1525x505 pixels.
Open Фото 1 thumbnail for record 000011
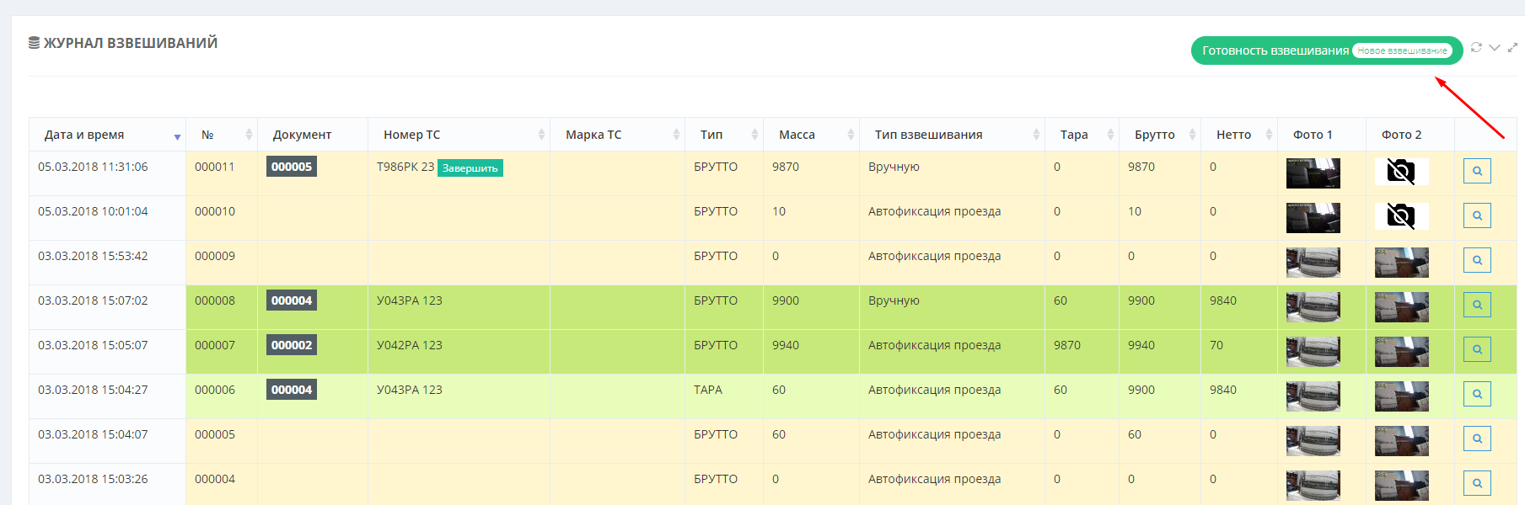click(1313, 173)
